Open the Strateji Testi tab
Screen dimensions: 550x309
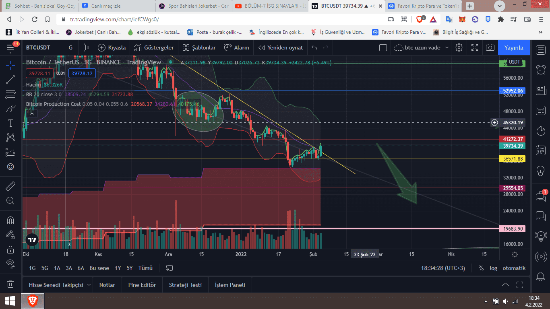[x=185, y=285]
